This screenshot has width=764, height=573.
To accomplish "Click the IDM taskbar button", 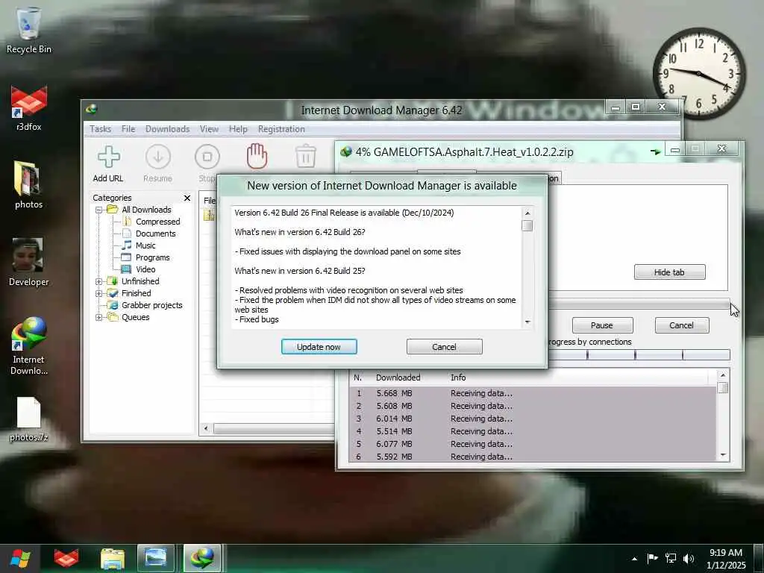I will tap(202, 558).
